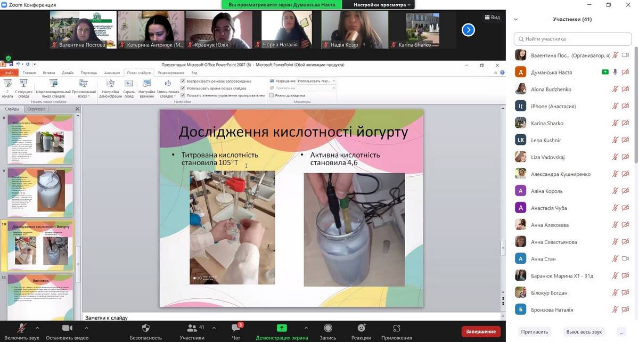Uncheck 'Использовать время показа слайдов'
The image size is (639, 342).
[x=183, y=88]
